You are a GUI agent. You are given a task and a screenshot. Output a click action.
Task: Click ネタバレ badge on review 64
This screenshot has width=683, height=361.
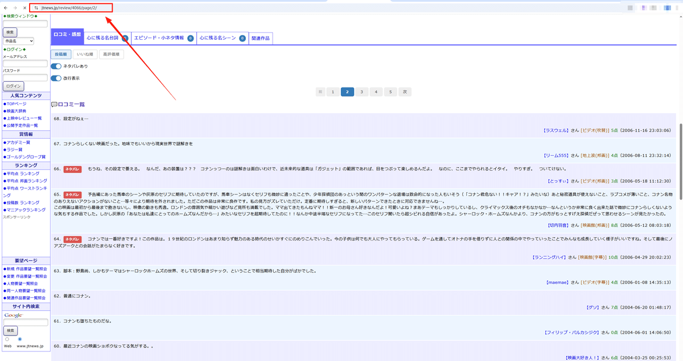[72, 239]
